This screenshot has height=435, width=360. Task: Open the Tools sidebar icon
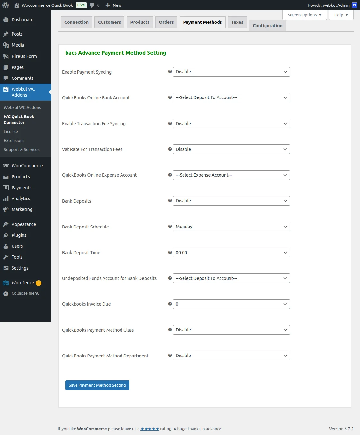click(6, 257)
